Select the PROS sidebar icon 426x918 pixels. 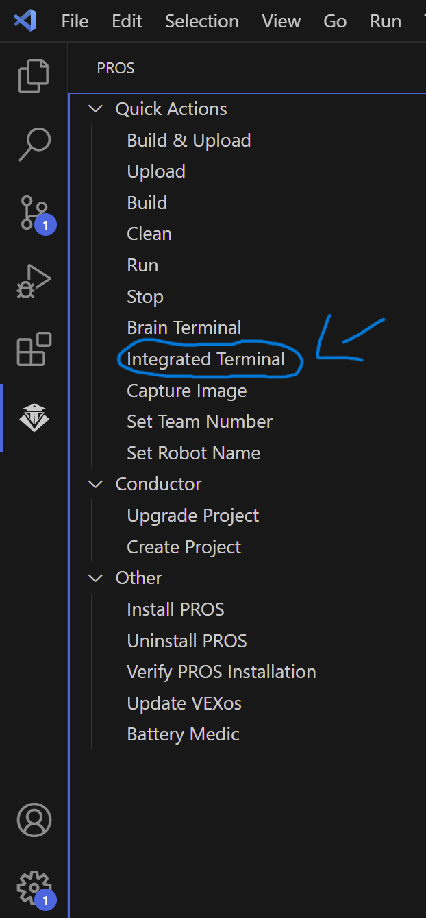coord(34,418)
